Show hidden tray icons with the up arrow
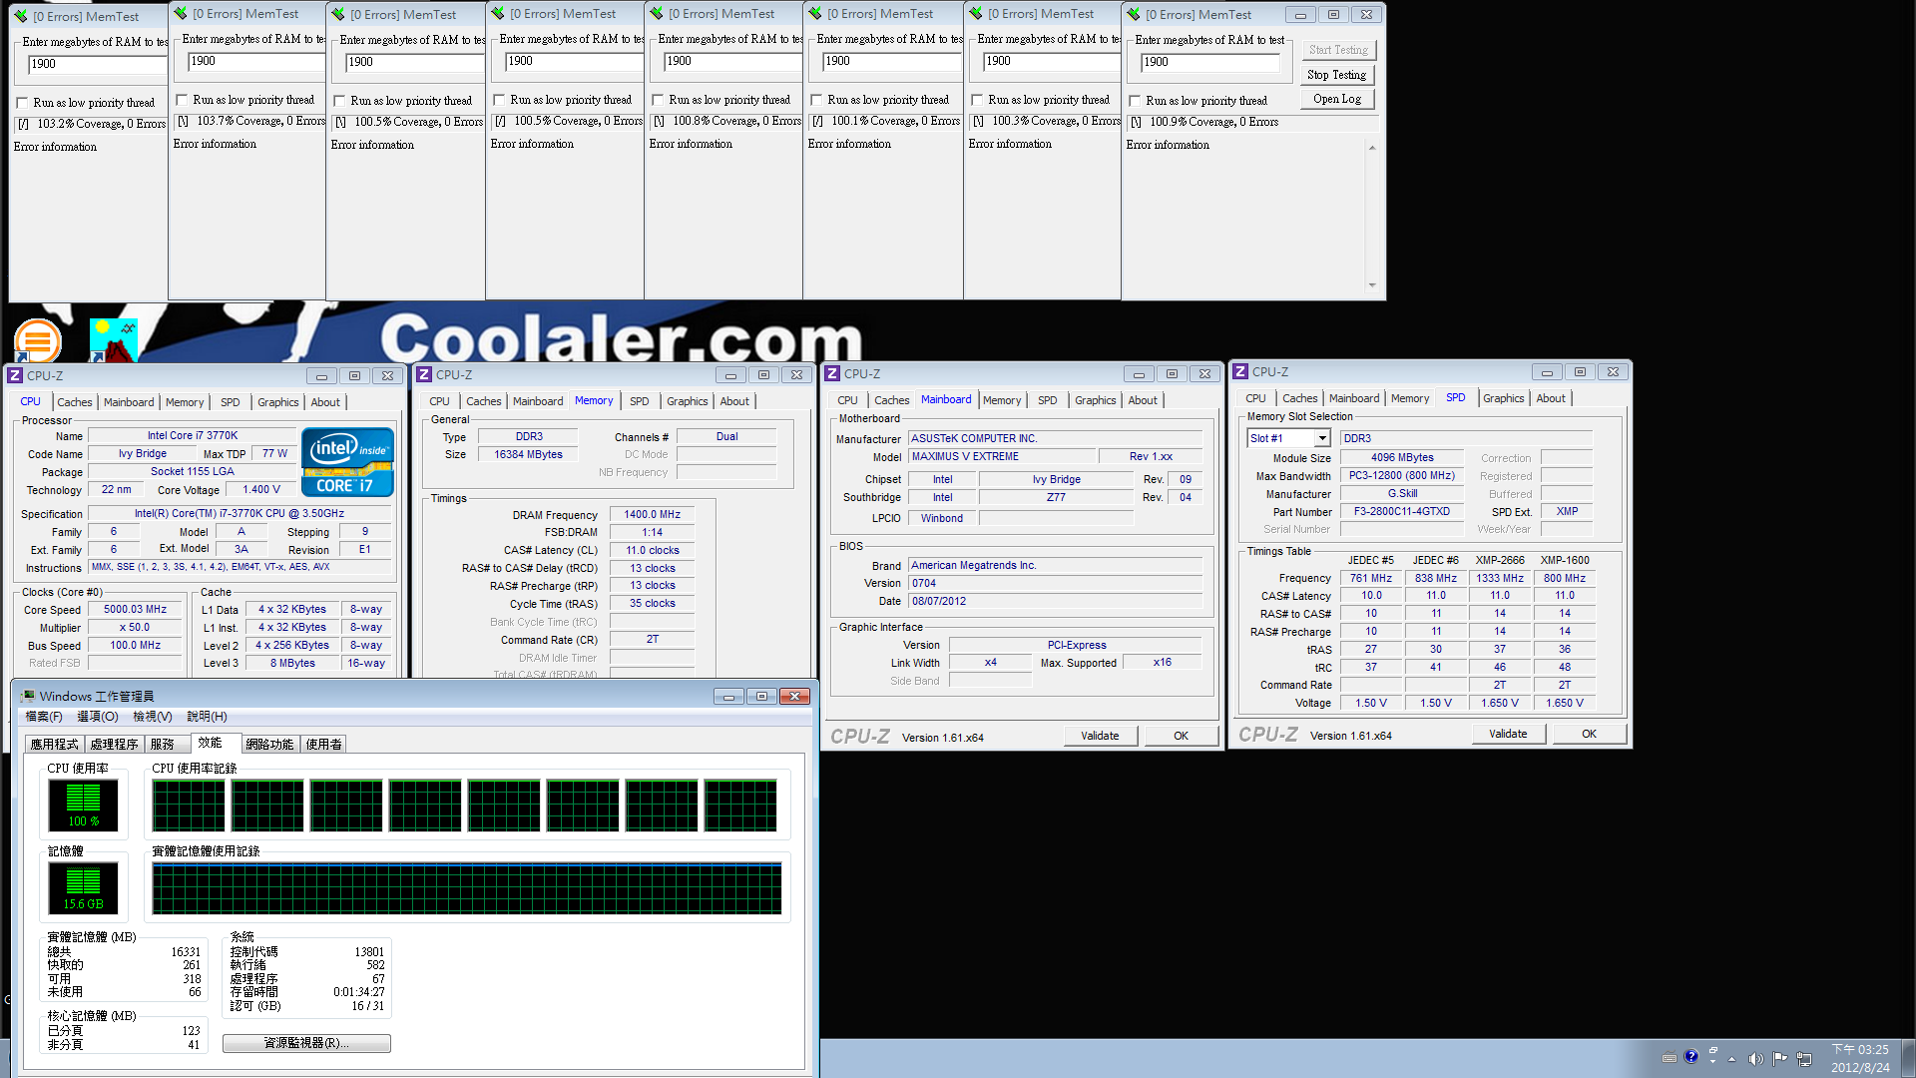This screenshot has width=1916, height=1078. click(x=1731, y=1059)
